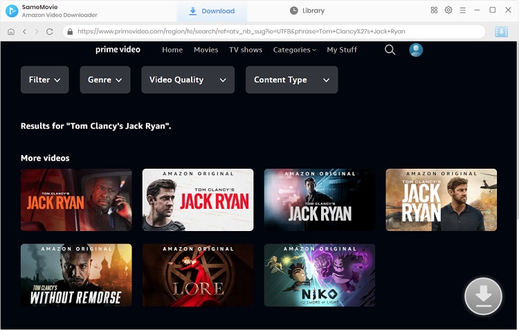The height and width of the screenshot is (330, 519).
Task: Expand the Content Type dropdown
Action: pos(291,80)
